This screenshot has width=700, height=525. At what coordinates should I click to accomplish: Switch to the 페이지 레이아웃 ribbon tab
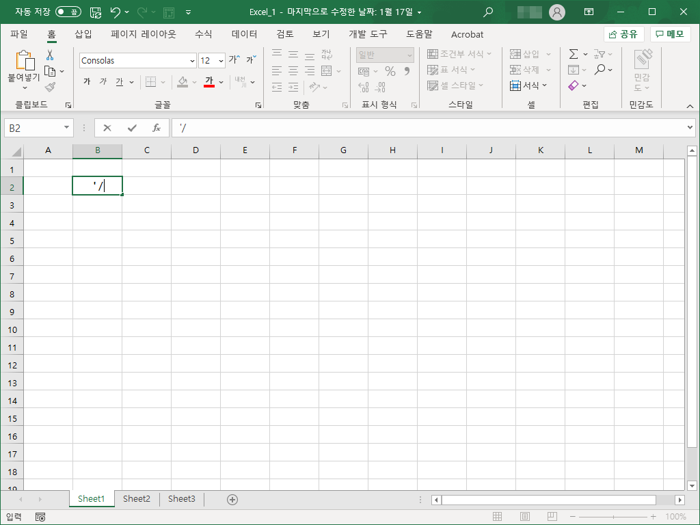tap(144, 34)
